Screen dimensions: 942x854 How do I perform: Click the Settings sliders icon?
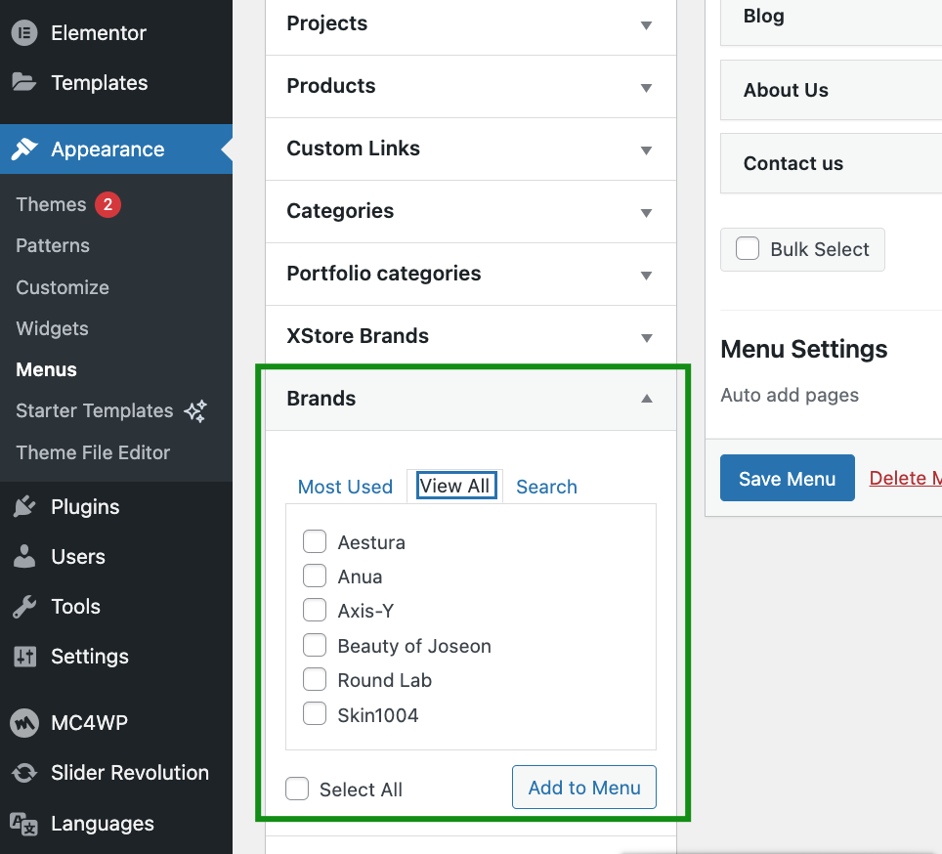point(24,657)
